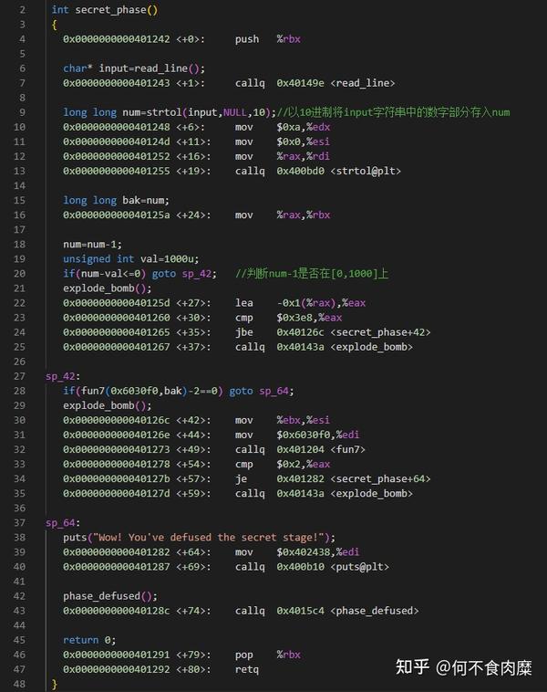Screen dimensions: 547x692
Task: Click the puts "Wow! You've defused" string line
Action: (199, 537)
